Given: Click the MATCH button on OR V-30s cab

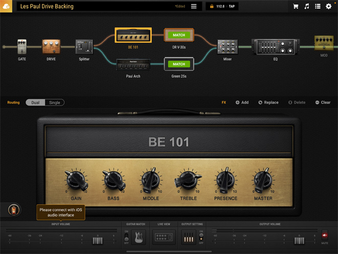Looking at the screenshot, I should click(x=179, y=35).
